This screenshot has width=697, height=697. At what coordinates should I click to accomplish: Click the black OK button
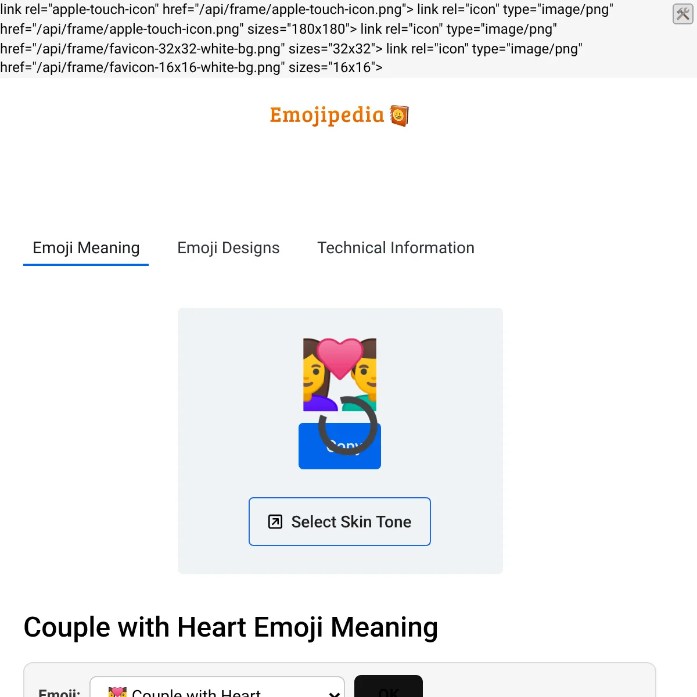coord(389,688)
